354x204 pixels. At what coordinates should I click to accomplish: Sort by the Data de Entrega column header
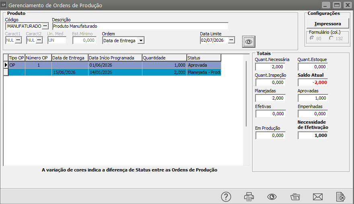pyautogui.click(x=70, y=58)
